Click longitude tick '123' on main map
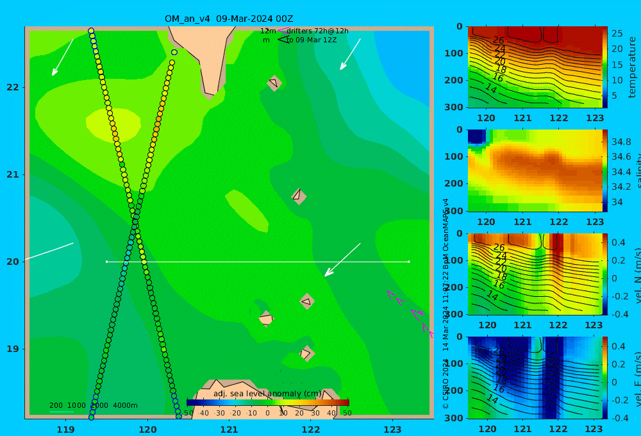 [x=393, y=430]
